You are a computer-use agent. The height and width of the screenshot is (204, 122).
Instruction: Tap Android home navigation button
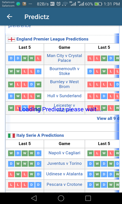pyautogui.click(x=61, y=198)
